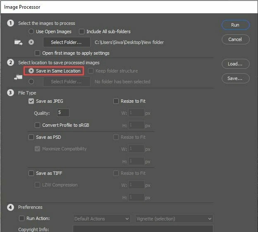Click the source folder icon with arrow

pos(19,43)
